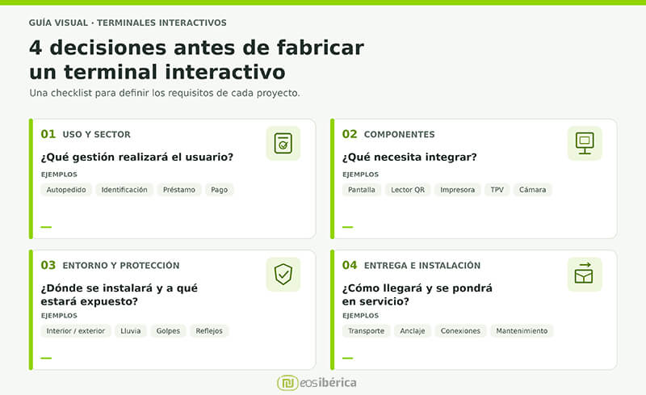Image resolution: width=646 pixels, height=395 pixels.
Task: Click the EJEMPLOS label in Componentes card
Action: (360, 174)
